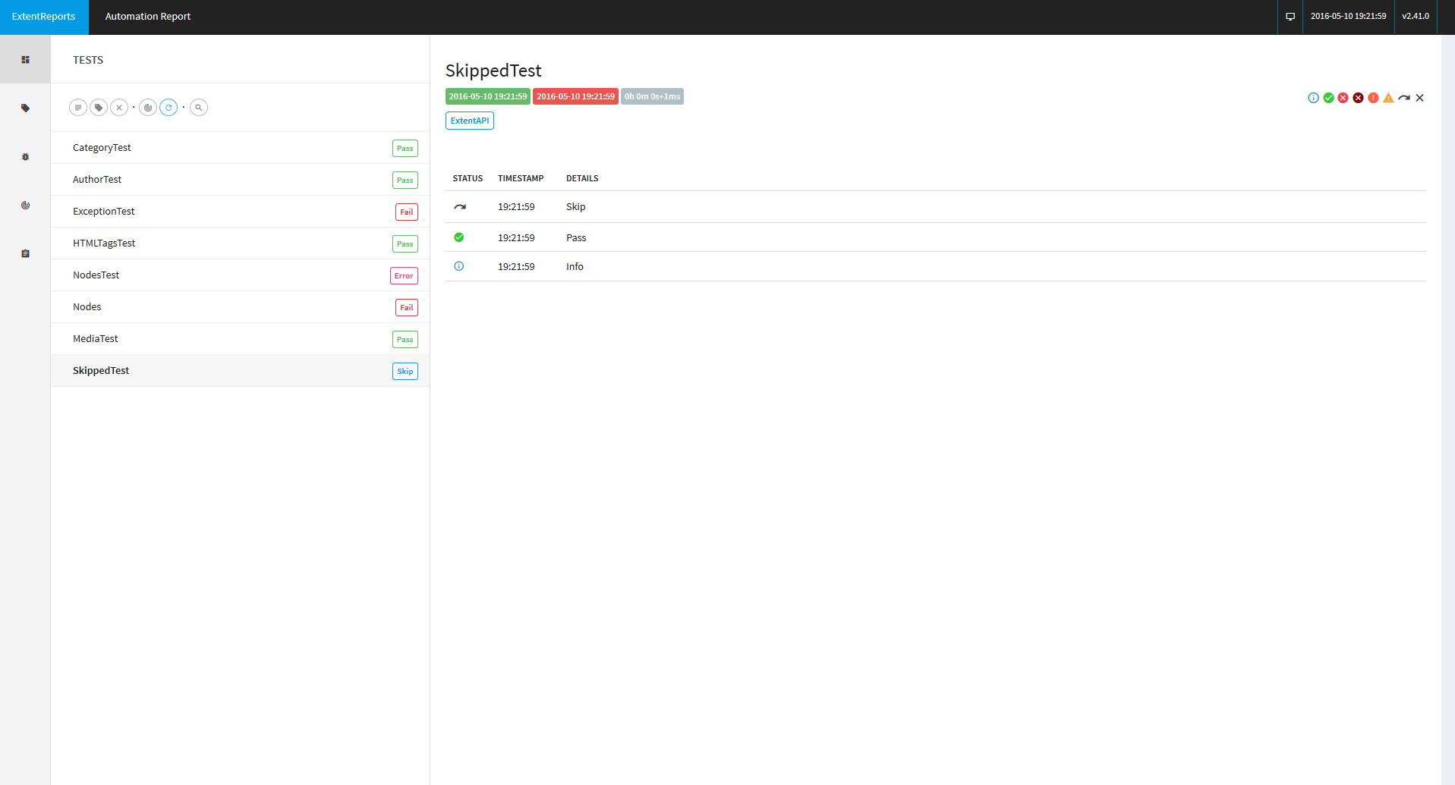Click the blue refresh icon in tests toolbar
The height and width of the screenshot is (785, 1455).
pos(168,108)
